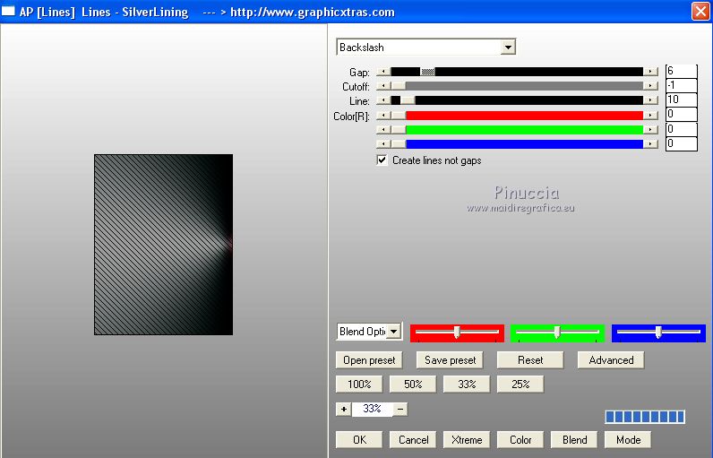Click right arrow of blue color slider

[650, 143]
